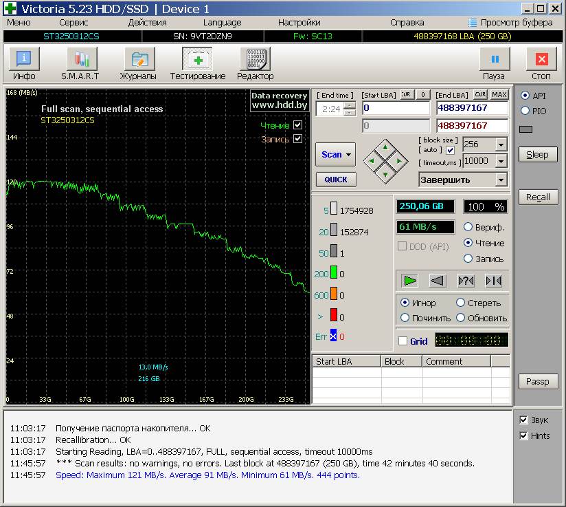Viewport: 566px width, 507px height.
Task: Click the butterfly seek test button
Action: [493, 281]
